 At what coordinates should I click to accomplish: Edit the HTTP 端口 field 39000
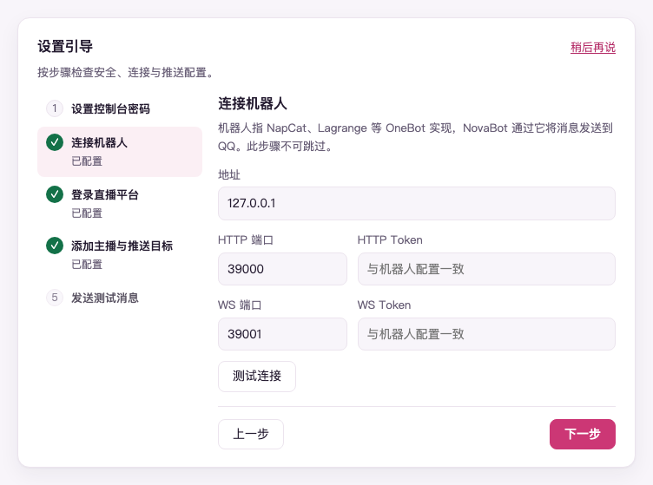coord(282,269)
